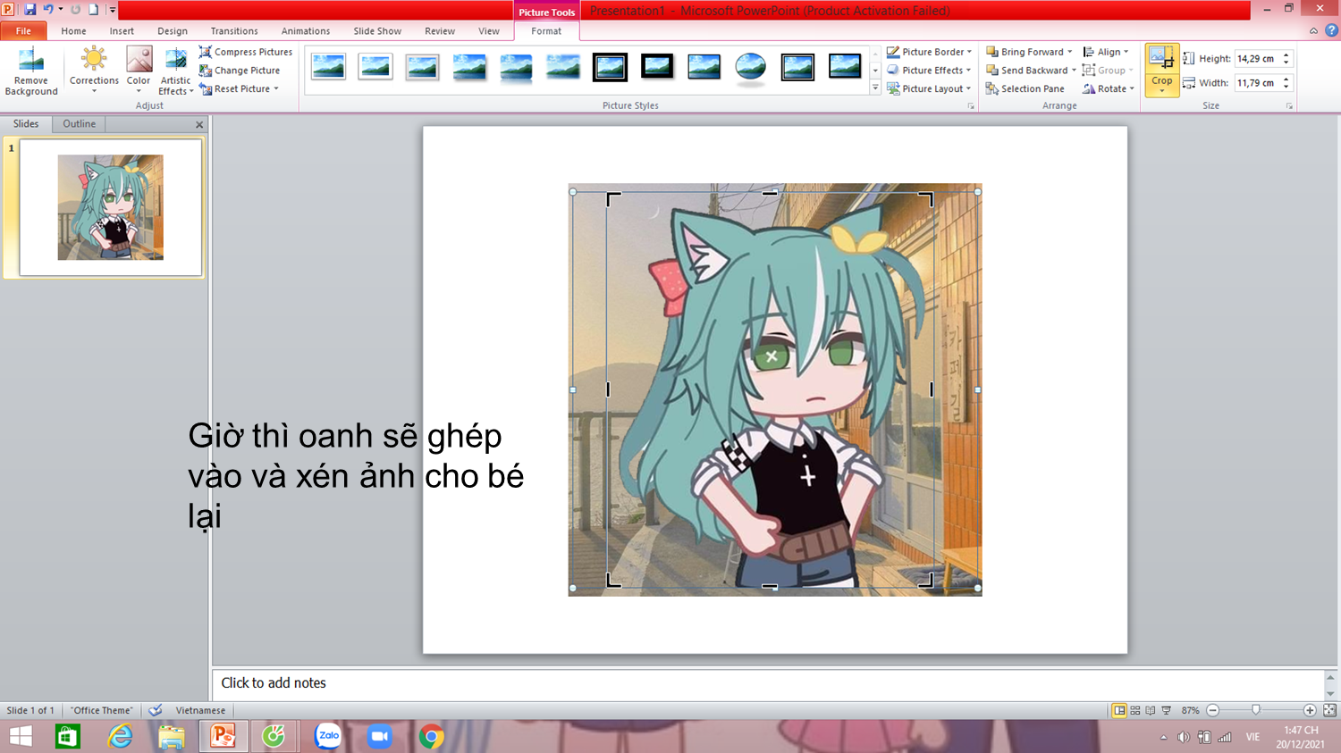Click Change Picture
The width and height of the screenshot is (1341, 753).
pyautogui.click(x=240, y=71)
